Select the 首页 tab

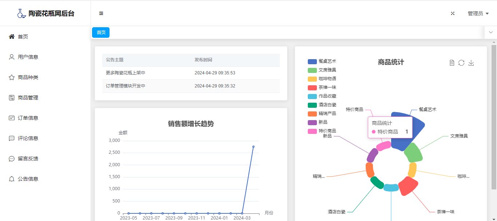click(101, 32)
